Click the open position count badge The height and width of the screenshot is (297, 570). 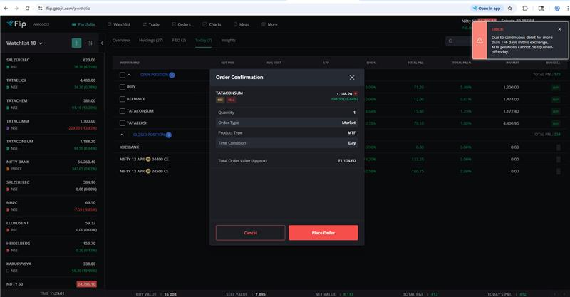click(172, 75)
